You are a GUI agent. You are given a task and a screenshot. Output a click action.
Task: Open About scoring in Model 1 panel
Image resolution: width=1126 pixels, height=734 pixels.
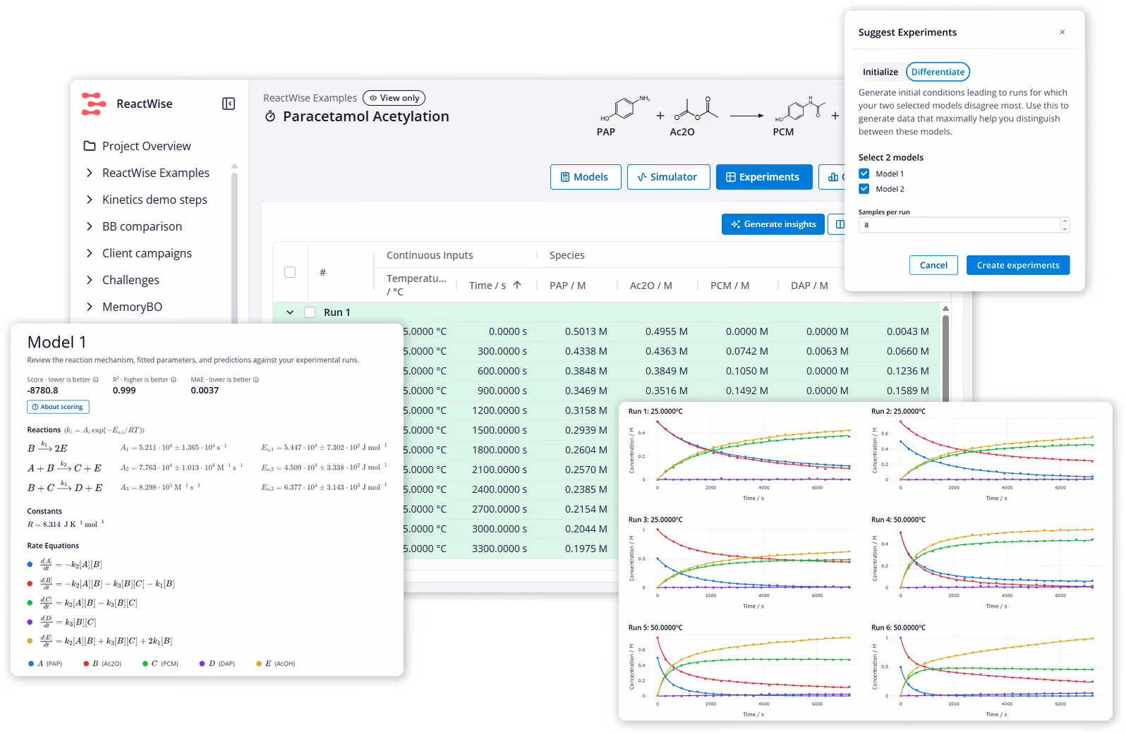coord(58,407)
